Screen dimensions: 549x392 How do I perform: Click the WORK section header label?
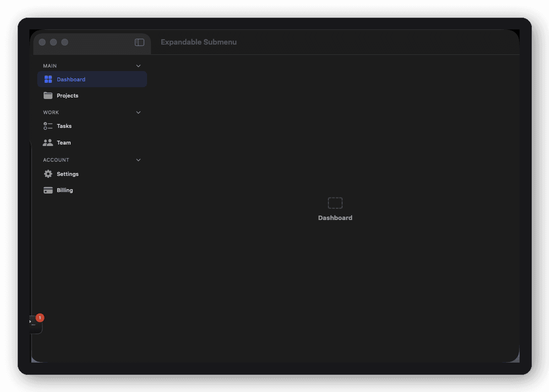coord(51,112)
